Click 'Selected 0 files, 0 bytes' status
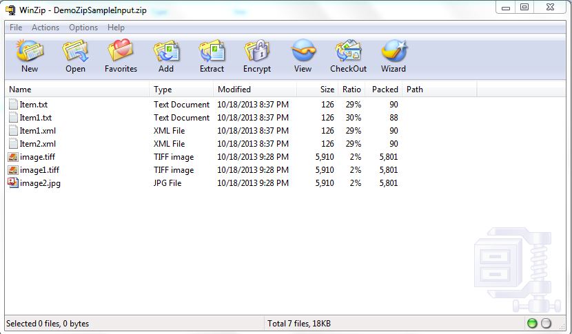The image size is (572, 334). (x=48, y=324)
